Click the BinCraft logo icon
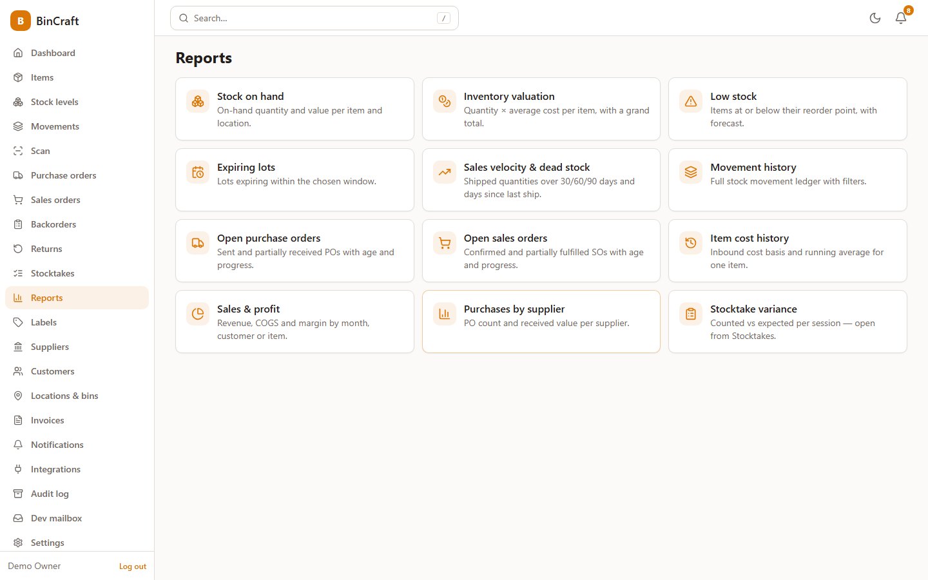 21,21
